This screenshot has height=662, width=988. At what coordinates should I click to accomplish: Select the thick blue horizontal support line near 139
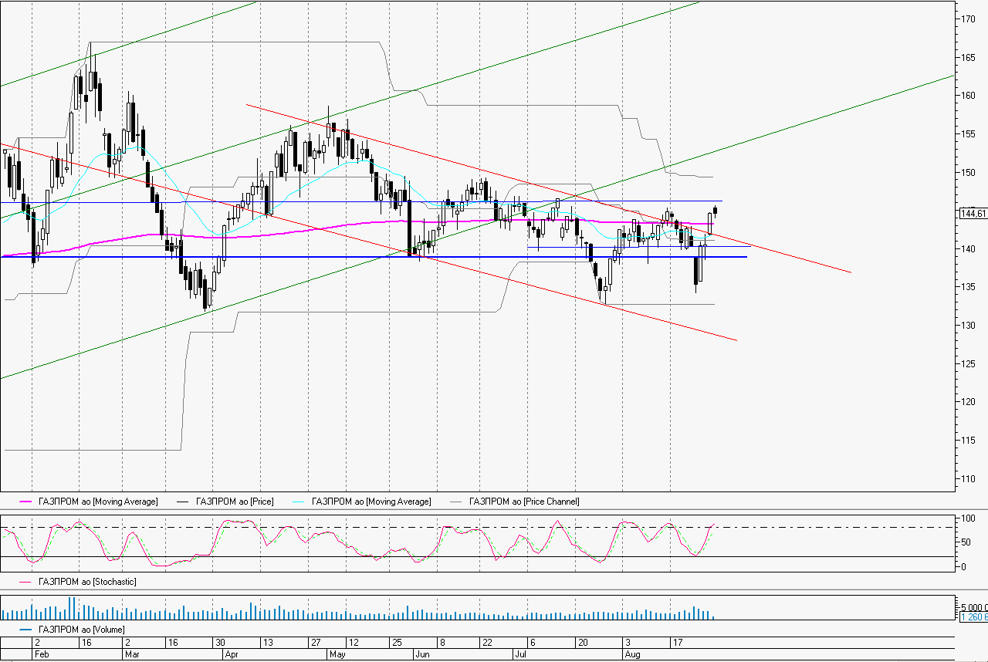click(x=463, y=257)
